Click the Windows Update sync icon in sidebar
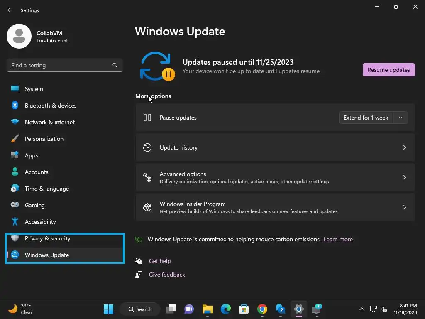 15,255
